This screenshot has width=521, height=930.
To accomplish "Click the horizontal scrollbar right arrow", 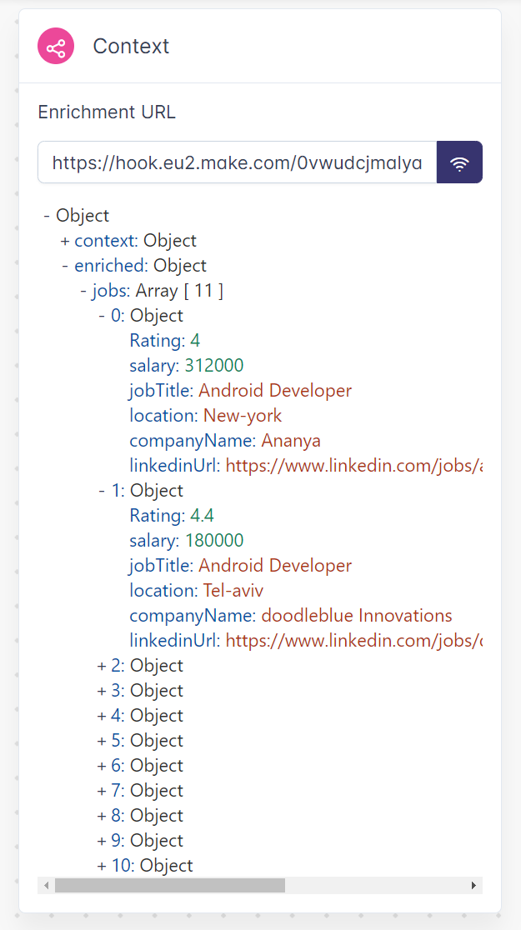I will click(473, 885).
